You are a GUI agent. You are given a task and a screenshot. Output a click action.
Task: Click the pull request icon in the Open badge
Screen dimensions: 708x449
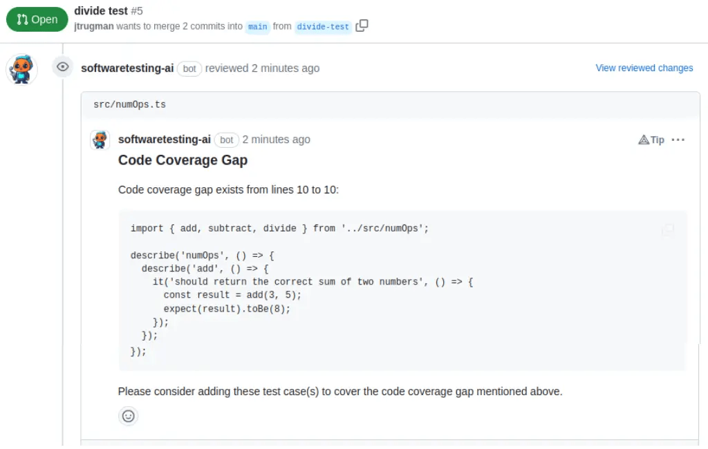coord(22,19)
